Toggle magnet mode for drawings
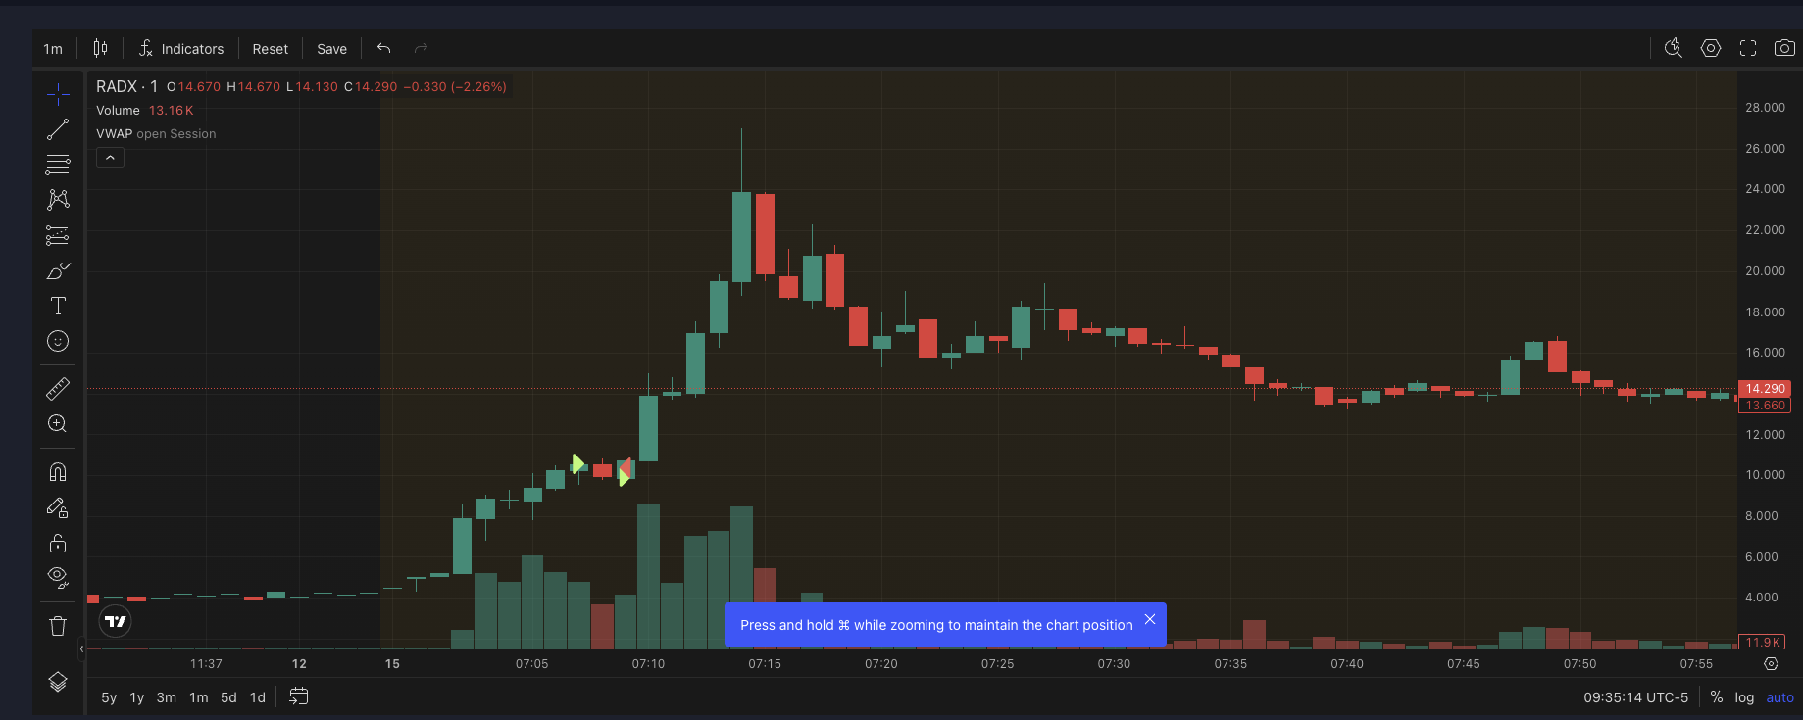Image resolution: width=1803 pixels, height=720 pixels. point(58,472)
